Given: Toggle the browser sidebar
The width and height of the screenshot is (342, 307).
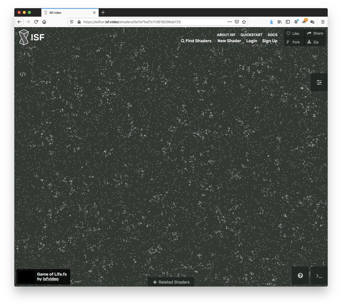Looking at the screenshot, I should 288,22.
